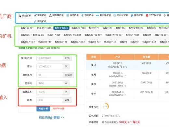Click the 每T日产出 BTC input field
Image resolution: width=169 pixels, height=130 pixels.
50,58
